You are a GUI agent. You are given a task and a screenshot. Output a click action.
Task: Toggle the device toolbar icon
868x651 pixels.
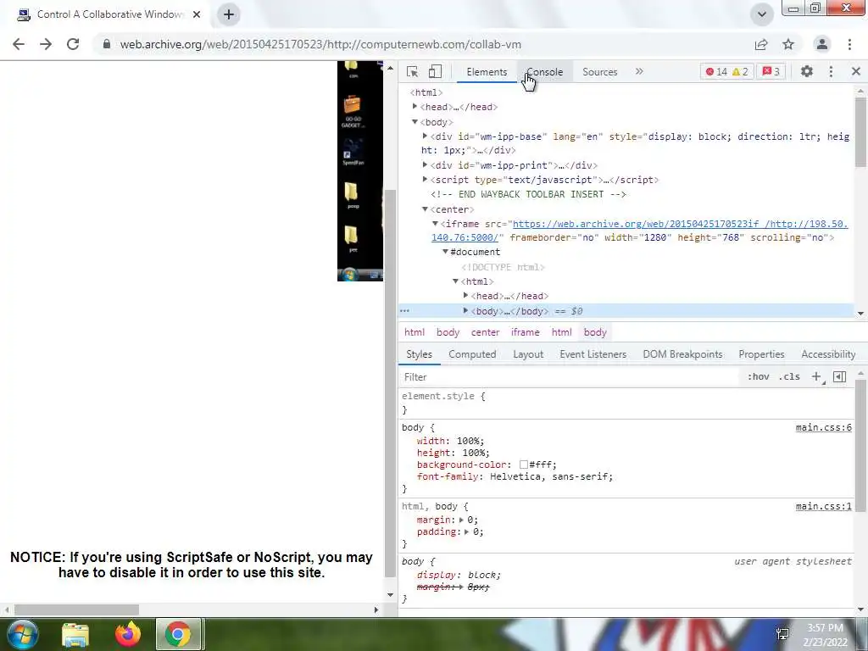435,71
